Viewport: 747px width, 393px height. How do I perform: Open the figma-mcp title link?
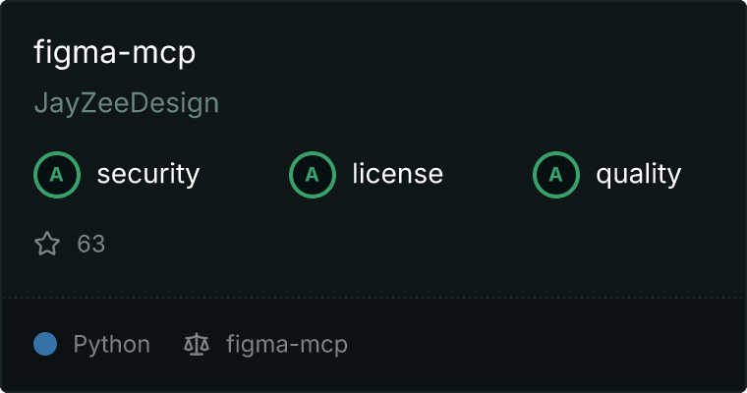point(115,52)
